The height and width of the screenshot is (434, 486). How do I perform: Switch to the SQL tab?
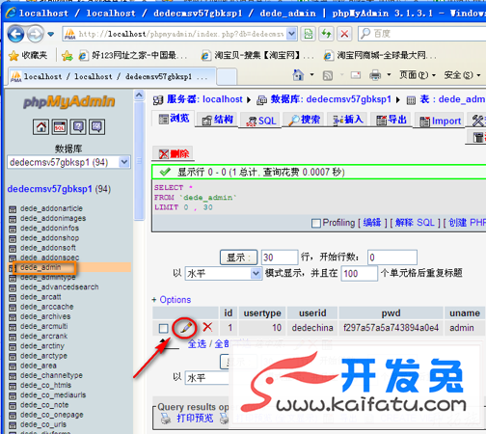point(260,121)
